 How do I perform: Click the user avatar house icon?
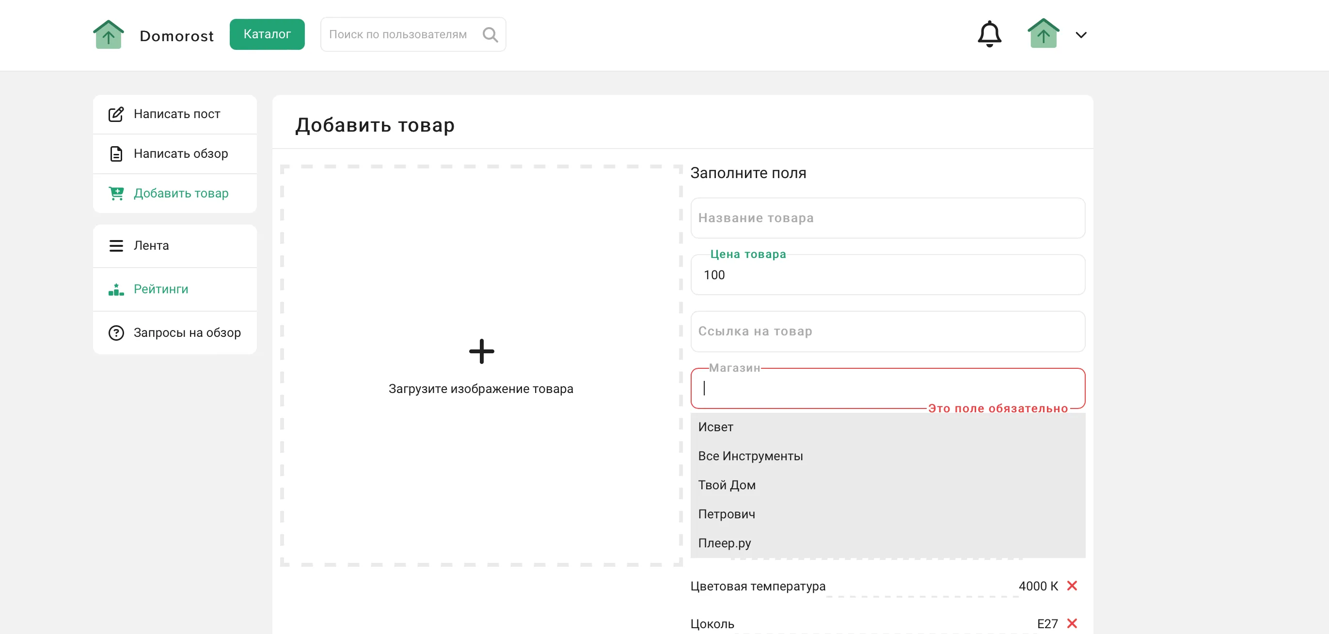point(1043,34)
